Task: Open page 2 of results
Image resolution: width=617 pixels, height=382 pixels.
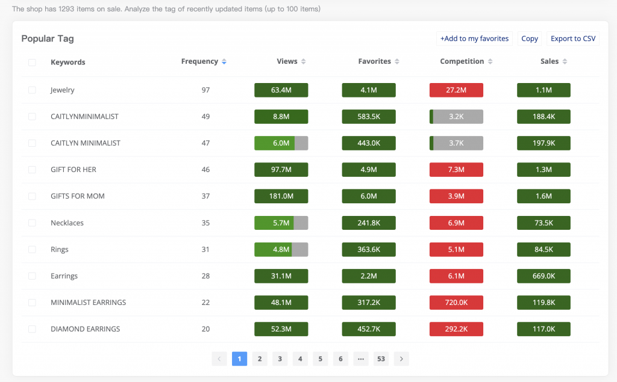Action: (259, 359)
